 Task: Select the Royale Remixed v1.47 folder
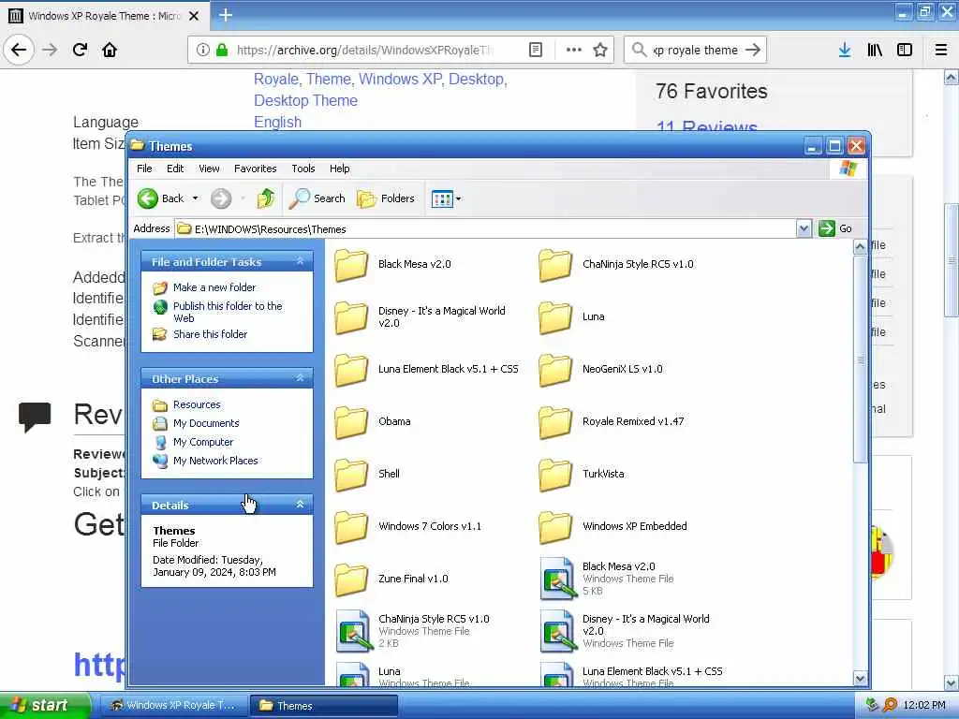click(x=612, y=422)
